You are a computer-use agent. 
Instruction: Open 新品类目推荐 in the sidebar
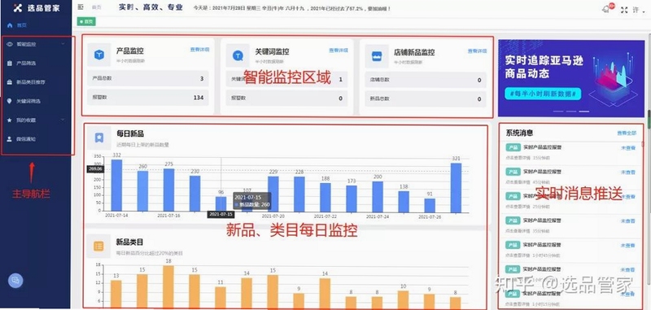pyautogui.click(x=31, y=82)
